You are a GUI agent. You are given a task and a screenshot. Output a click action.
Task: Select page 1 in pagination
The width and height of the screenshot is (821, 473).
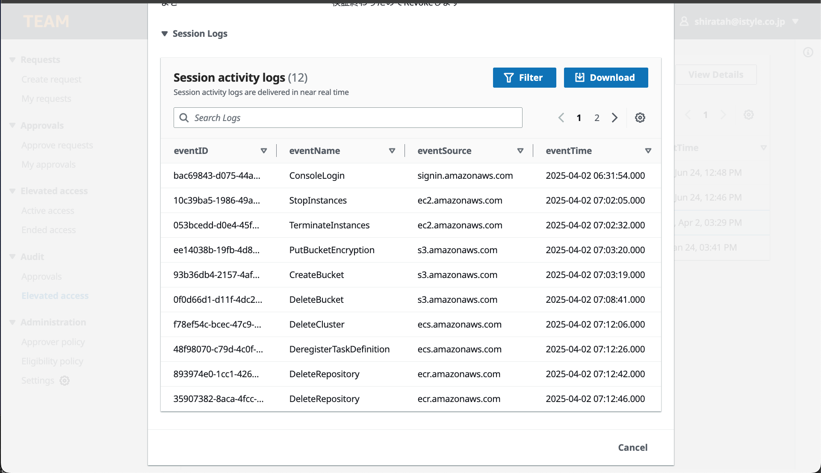click(579, 118)
